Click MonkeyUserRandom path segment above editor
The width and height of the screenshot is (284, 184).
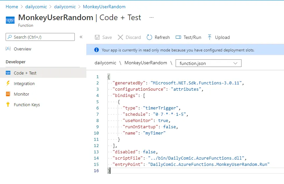146,63
